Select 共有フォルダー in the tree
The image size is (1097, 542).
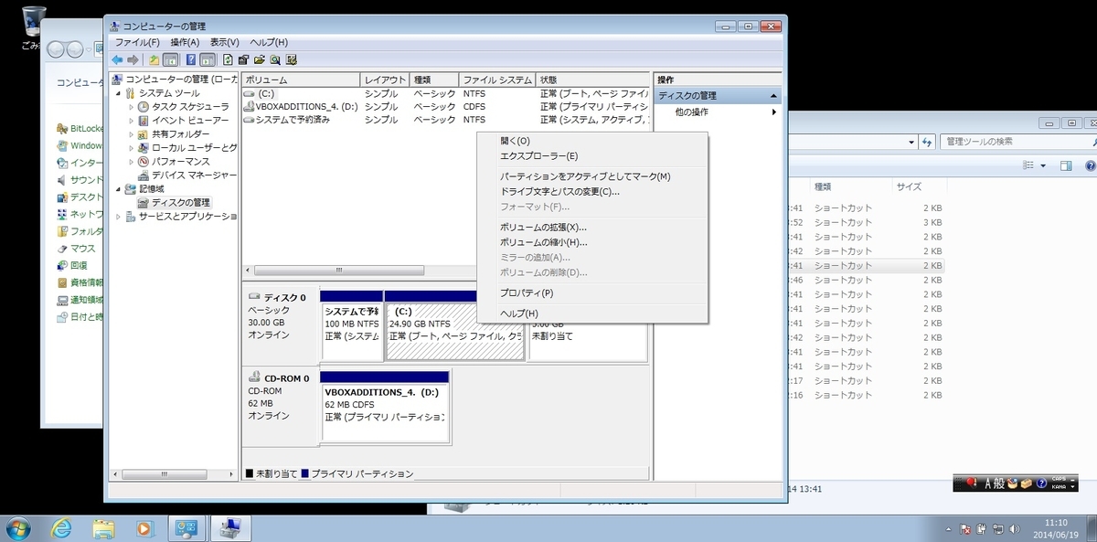point(181,134)
